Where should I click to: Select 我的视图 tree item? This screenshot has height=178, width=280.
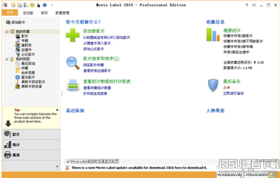pos(20,59)
